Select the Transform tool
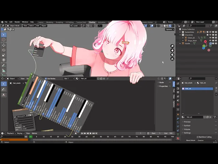This screenshot has height=164, width=218. click(x=4, y=60)
